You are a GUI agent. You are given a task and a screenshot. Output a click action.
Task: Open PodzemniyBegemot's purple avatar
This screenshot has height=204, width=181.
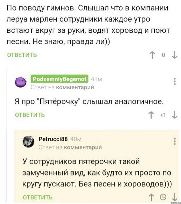click(21, 83)
